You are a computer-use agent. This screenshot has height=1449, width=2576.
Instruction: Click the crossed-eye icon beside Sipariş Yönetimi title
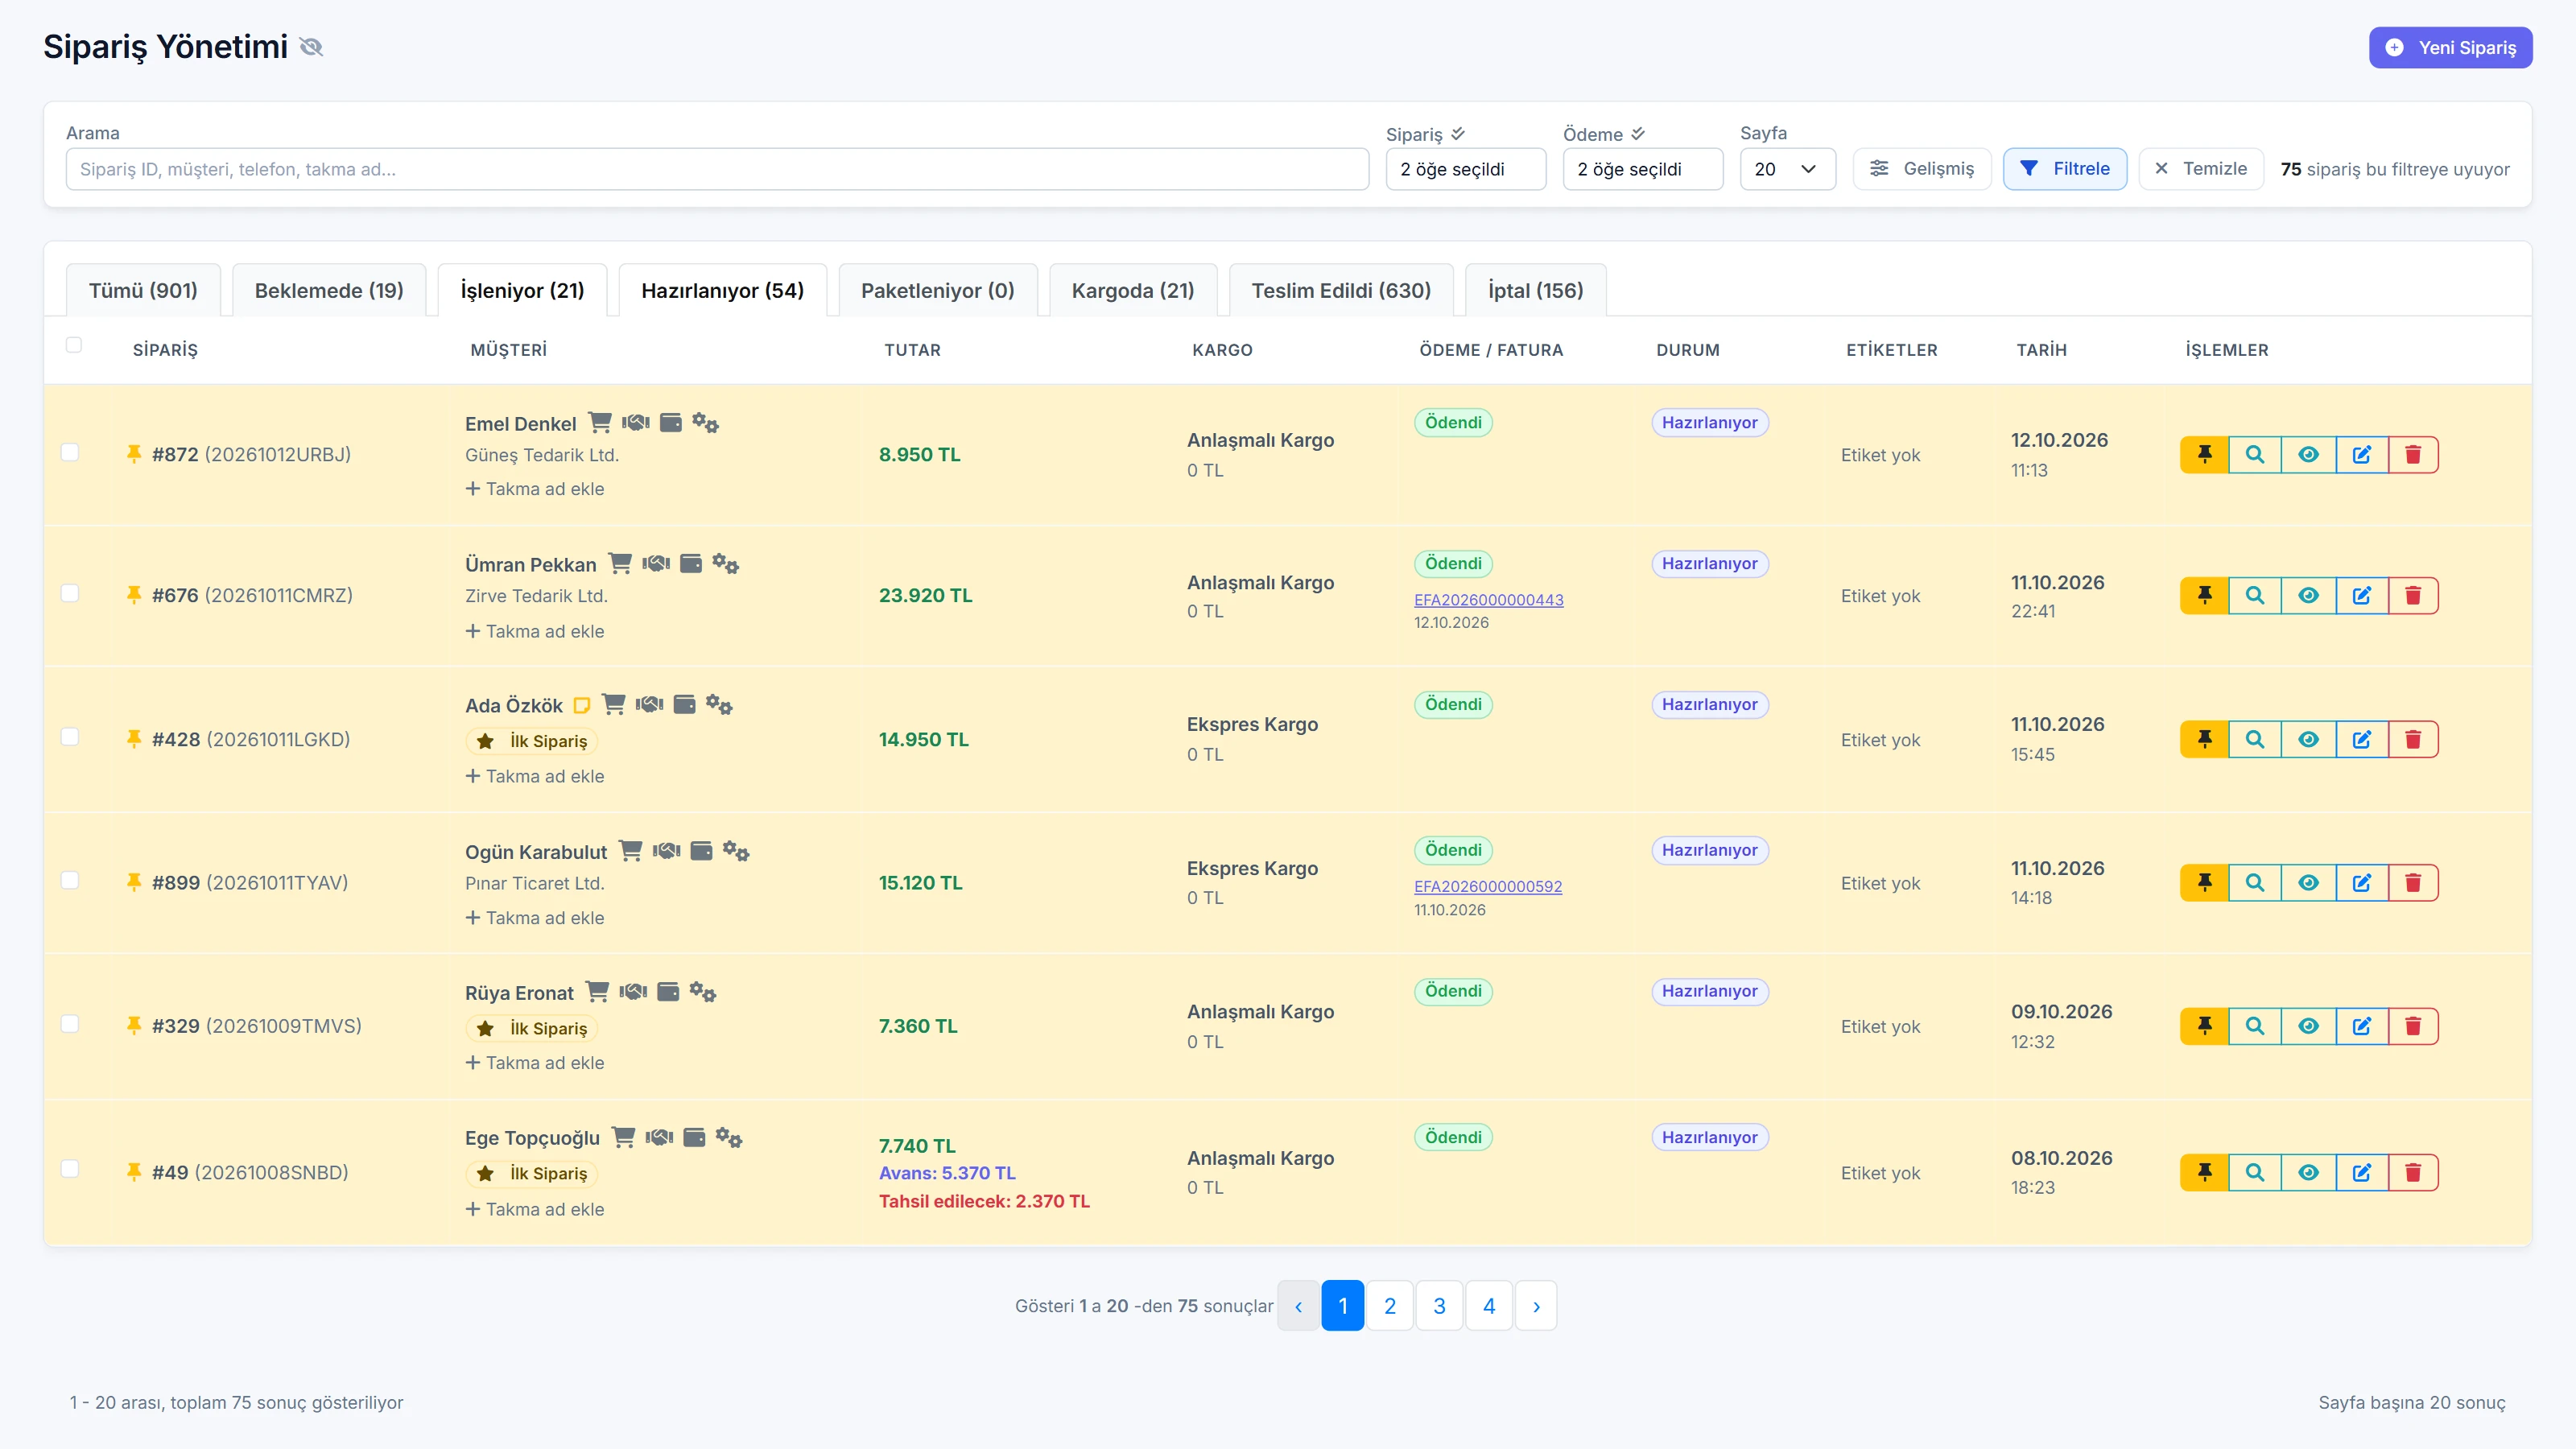coord(311,47)
